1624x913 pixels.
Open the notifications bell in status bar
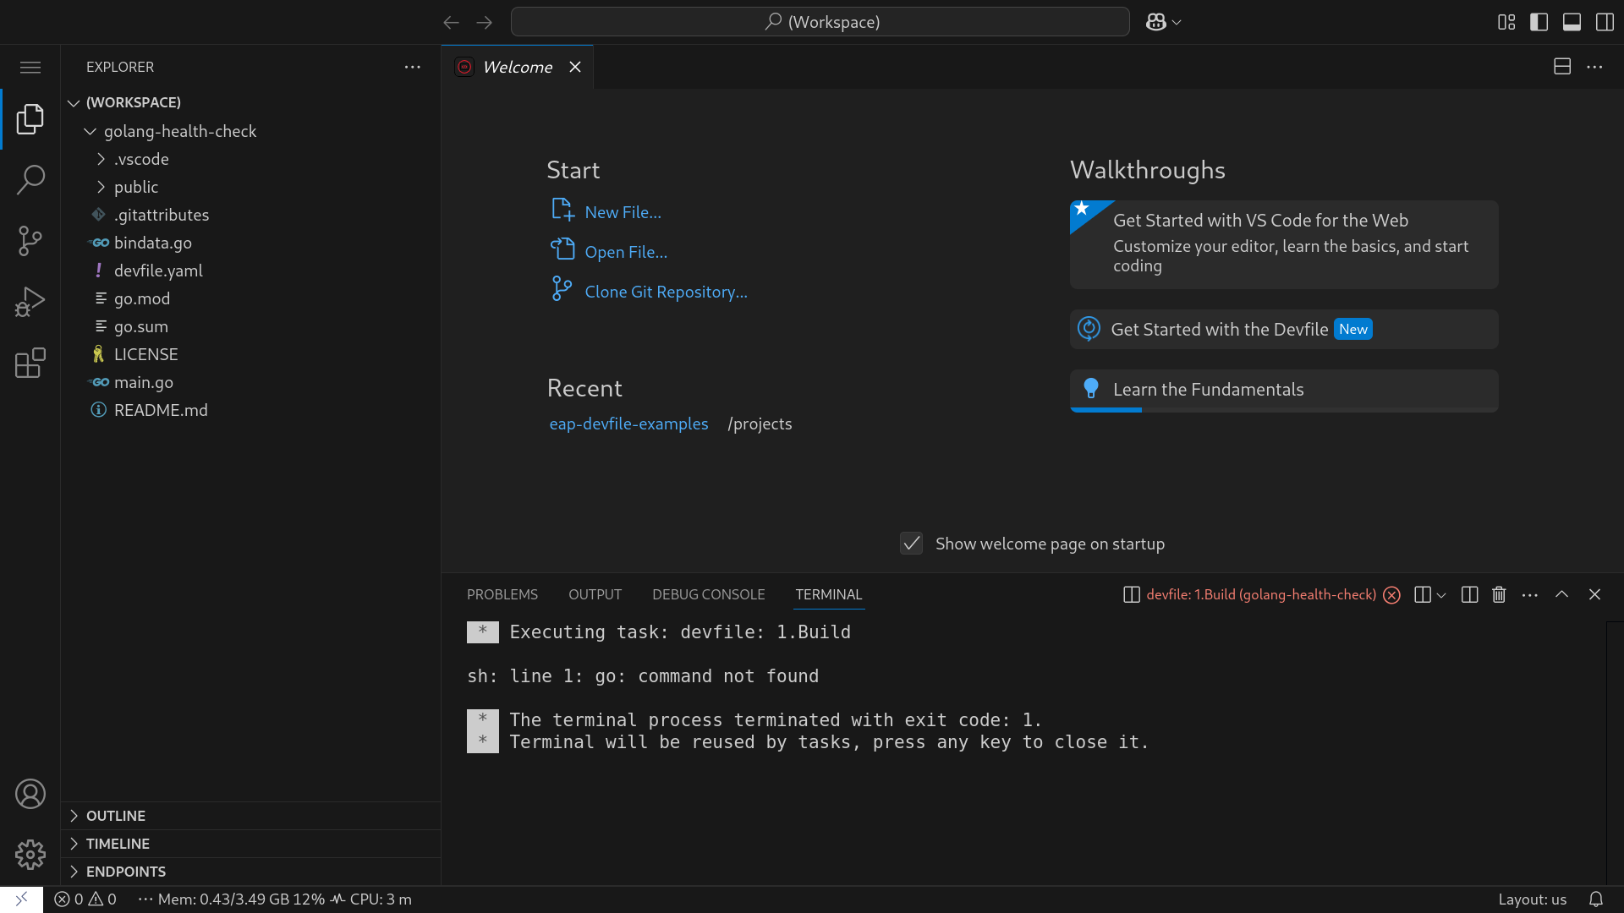click(1595, 899)
